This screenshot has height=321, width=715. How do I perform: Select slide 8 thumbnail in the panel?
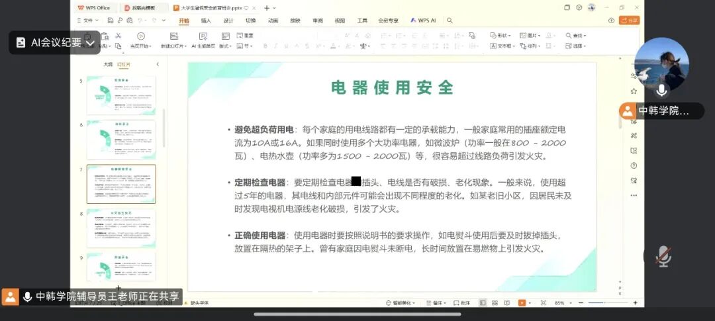121,226
